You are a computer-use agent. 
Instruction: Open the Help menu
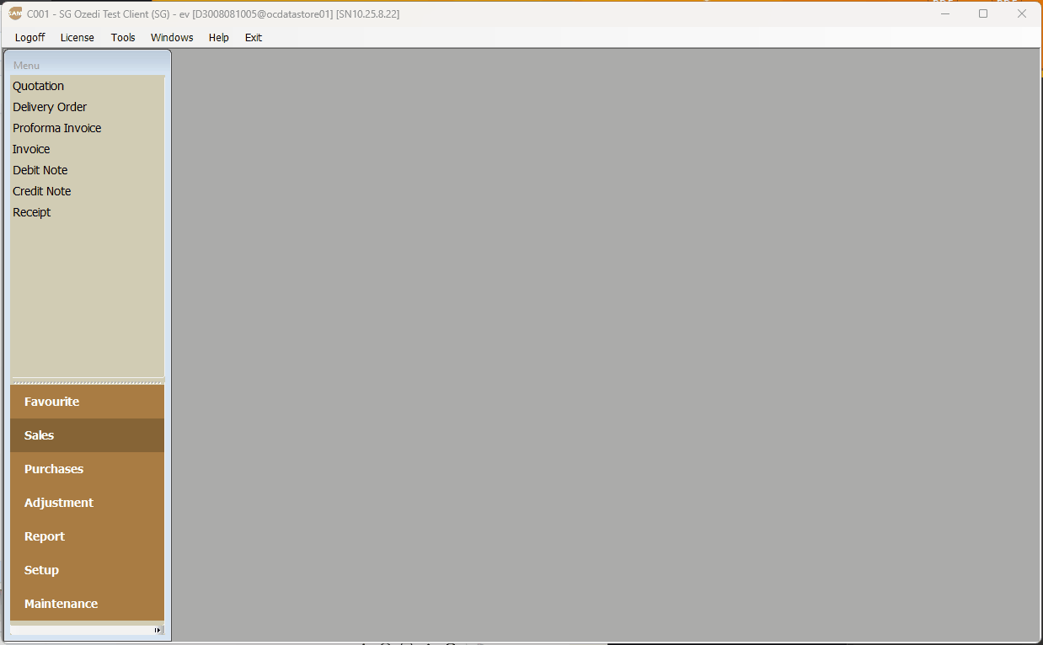(219, 38)
